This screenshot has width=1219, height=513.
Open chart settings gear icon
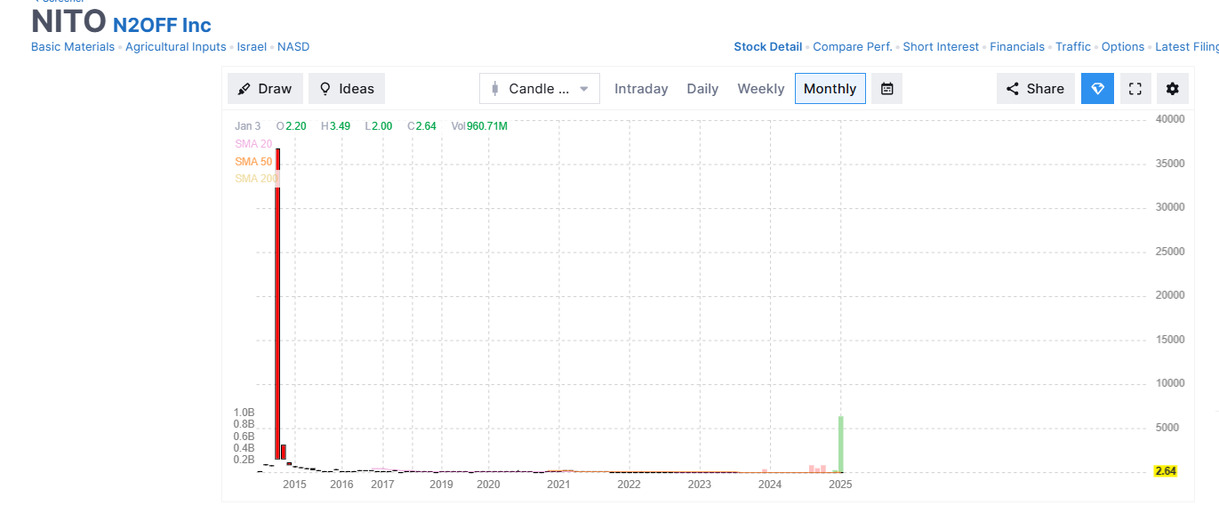1173,89
